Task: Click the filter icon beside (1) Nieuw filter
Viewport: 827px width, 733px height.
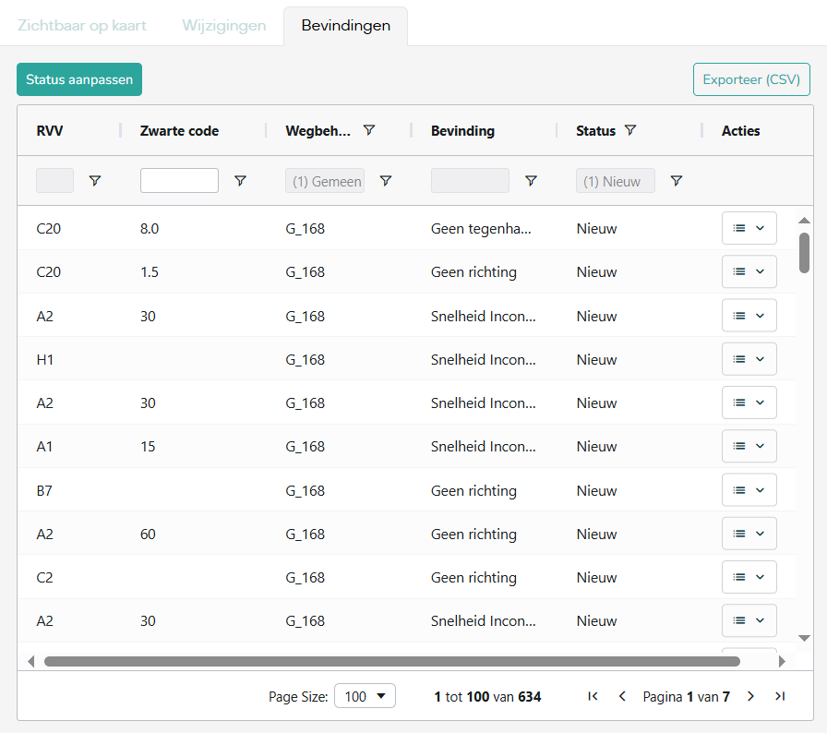Action: [677, 181]
